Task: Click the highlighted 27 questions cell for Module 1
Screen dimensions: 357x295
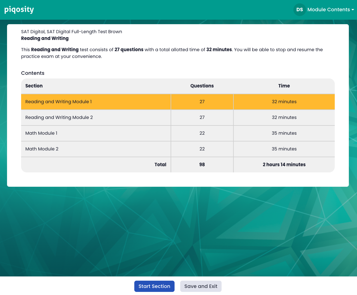Action: 202,102
